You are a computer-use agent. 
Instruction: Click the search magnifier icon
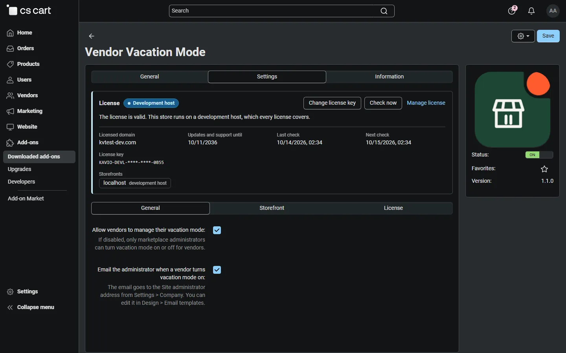pos(384,11)
